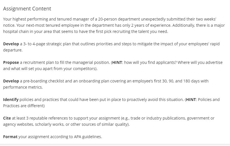Click the bold word Identify

11,100
